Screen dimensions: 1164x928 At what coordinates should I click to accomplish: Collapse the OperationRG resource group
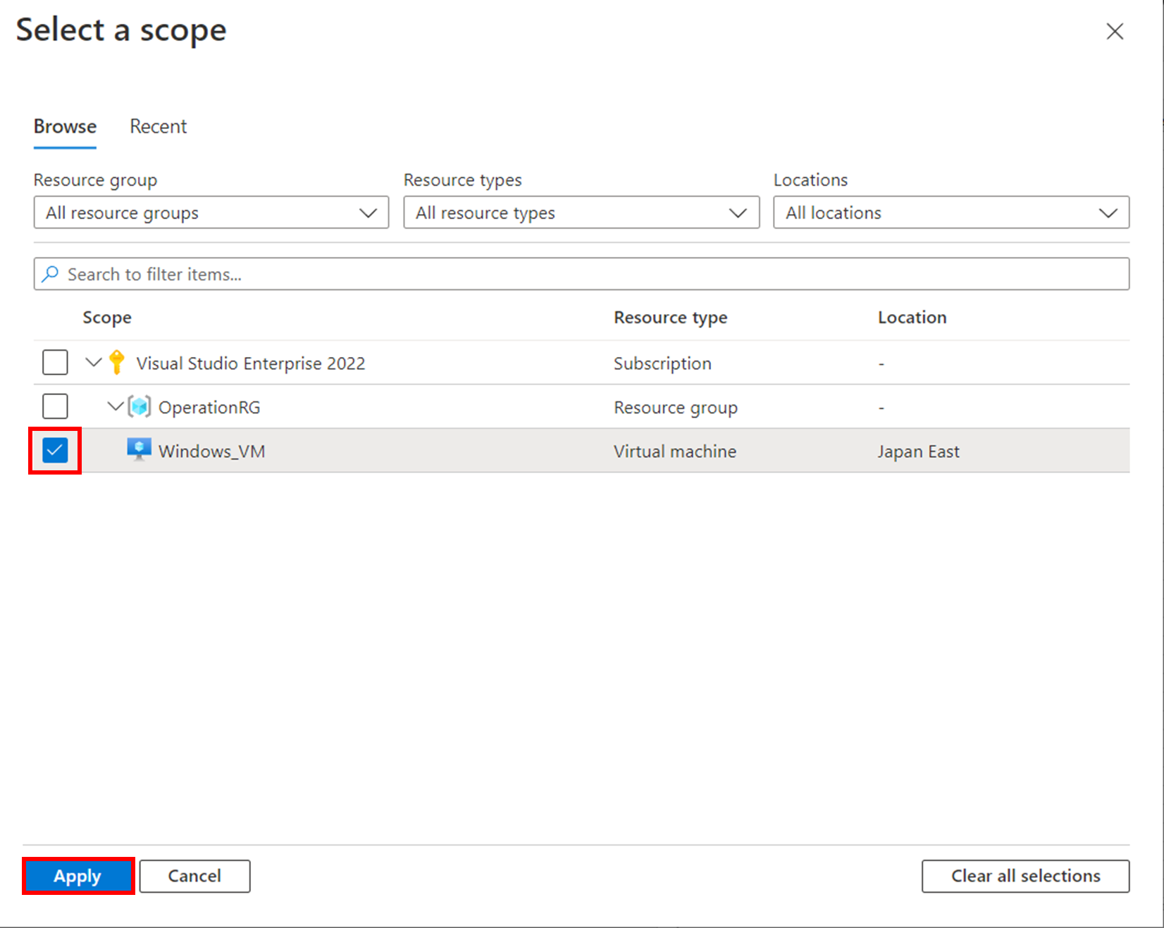click(x=116, y=406)
